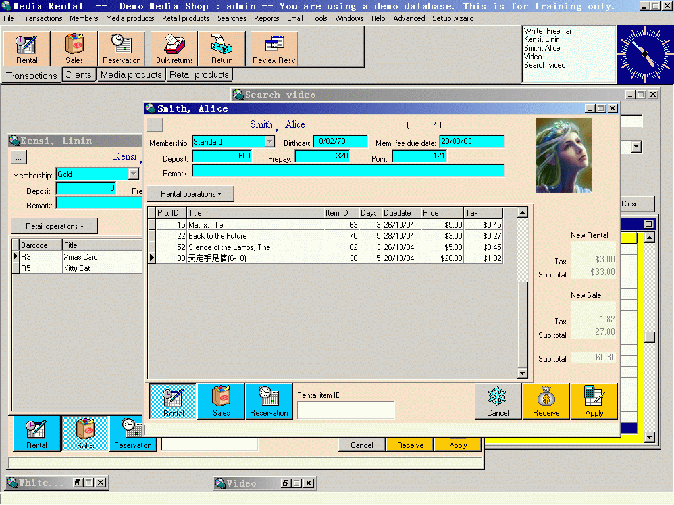Open Review Resv. from the toolbar
Viewport: 674px width, 505px height.
[x=273, y=48]
